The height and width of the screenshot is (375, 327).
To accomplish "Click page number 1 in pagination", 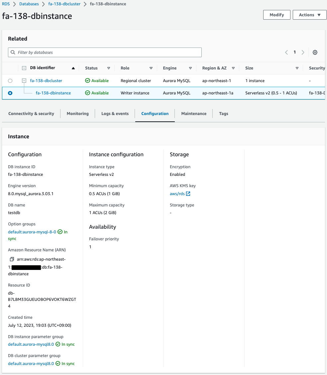I will (294, 52).
